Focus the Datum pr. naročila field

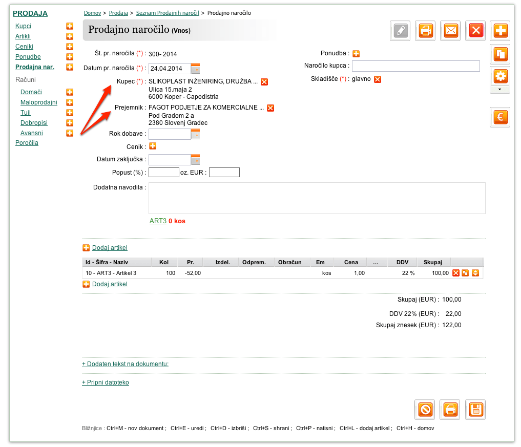coord(170,69)
